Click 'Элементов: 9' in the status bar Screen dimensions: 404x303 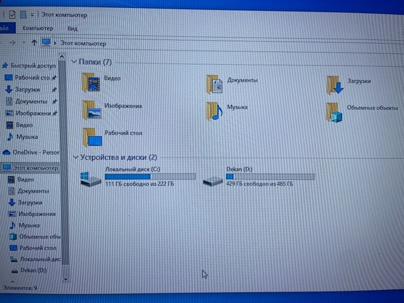point(20,288)
